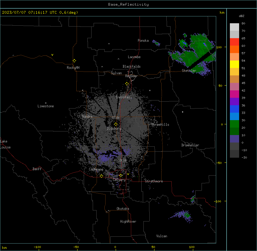Image resolution: width=257 pixels, height=251 pixels.
Task: Select the Sundre label
Action: pos(87,117)
